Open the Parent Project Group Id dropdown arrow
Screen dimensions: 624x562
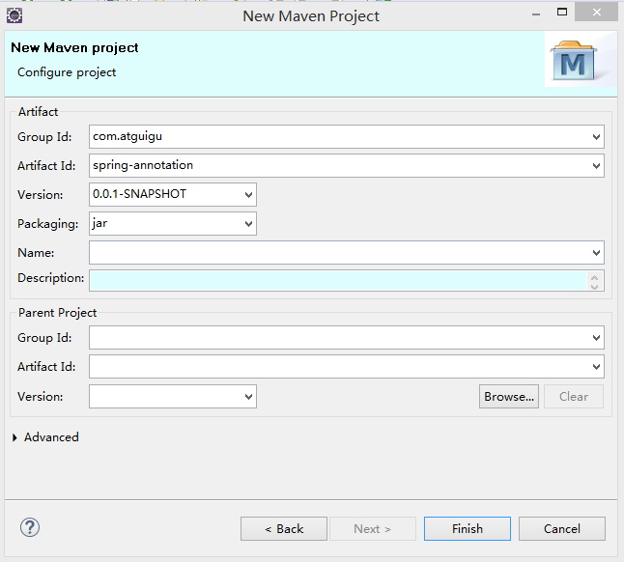(x=596, y=338)
